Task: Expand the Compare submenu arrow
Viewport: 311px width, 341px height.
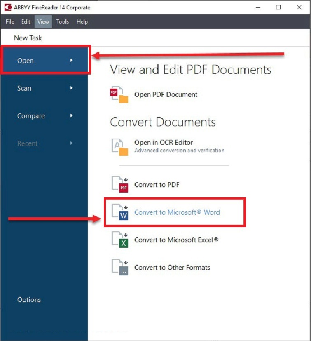Action: coord(72,116)
